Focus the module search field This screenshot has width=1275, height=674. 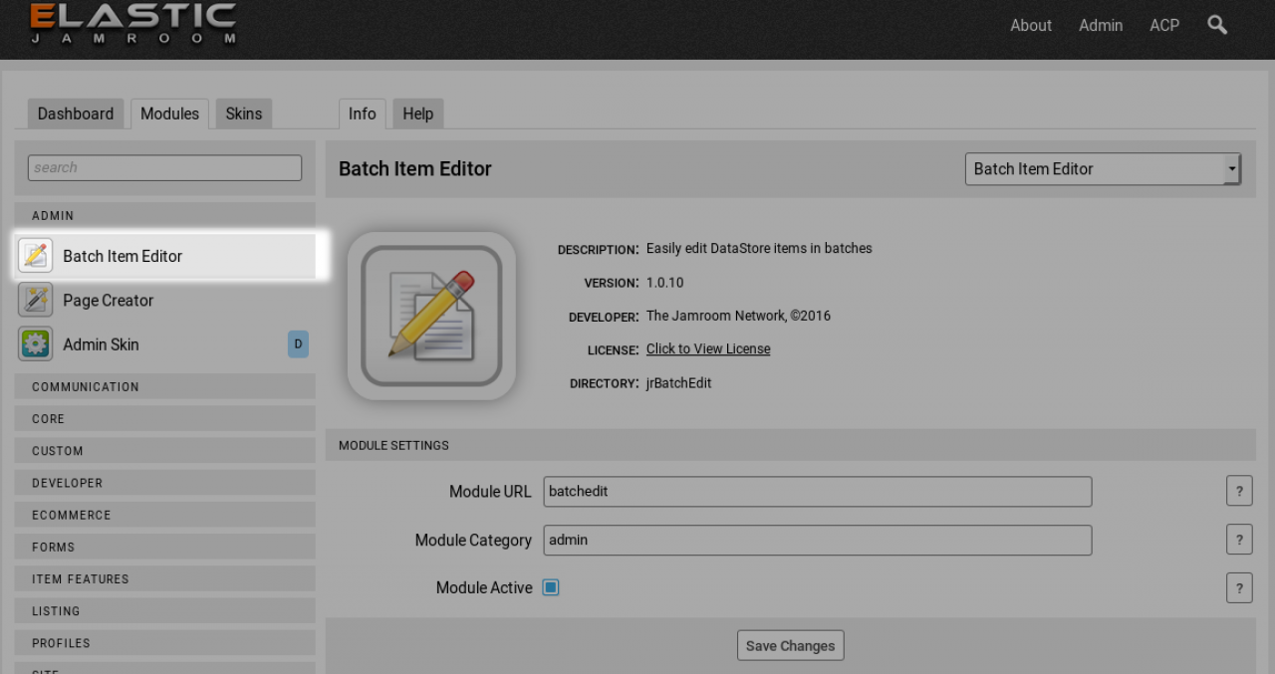(164, 167)
